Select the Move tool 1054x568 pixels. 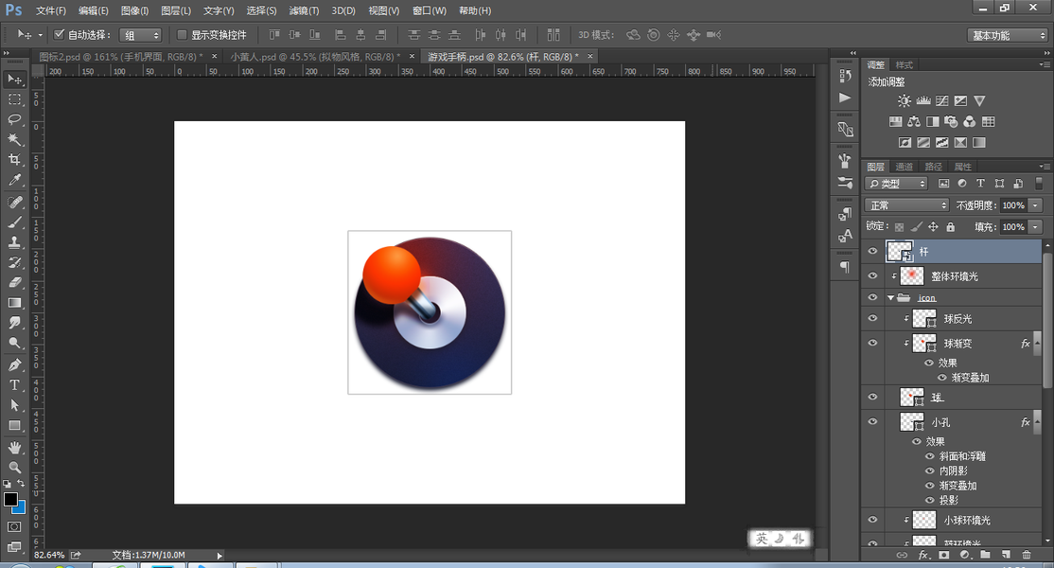[14, 80]
